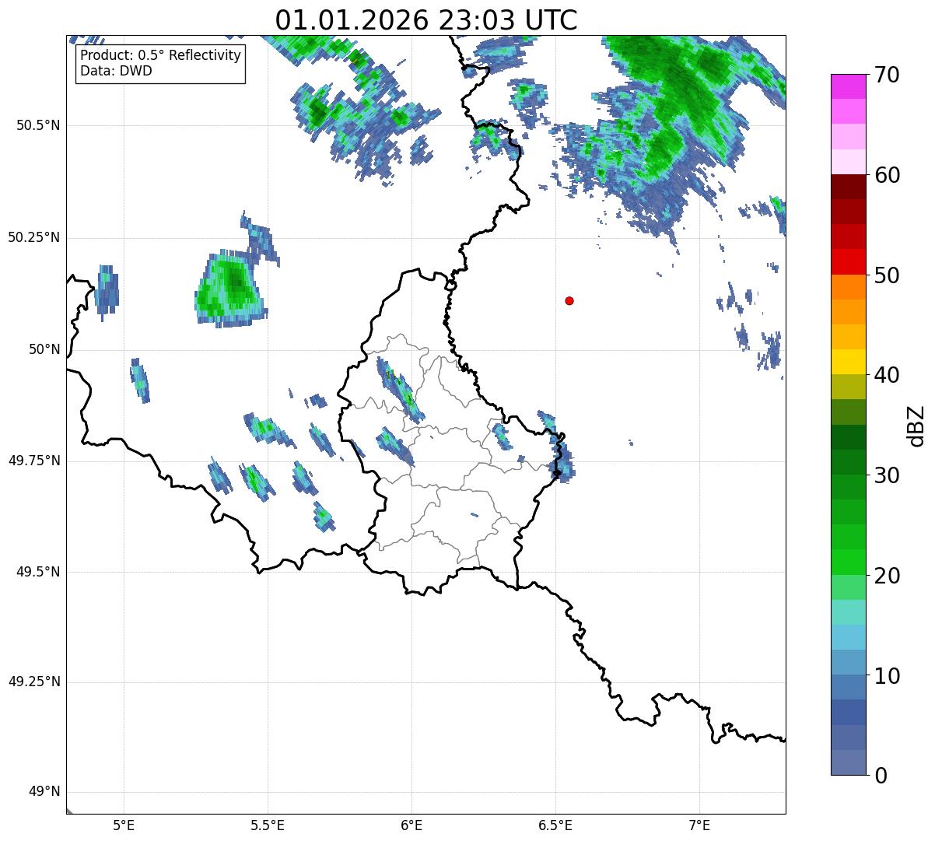Pick the dark maroon colorbar segment below 60
935x841 pixels.
click(x=848, y=187)
